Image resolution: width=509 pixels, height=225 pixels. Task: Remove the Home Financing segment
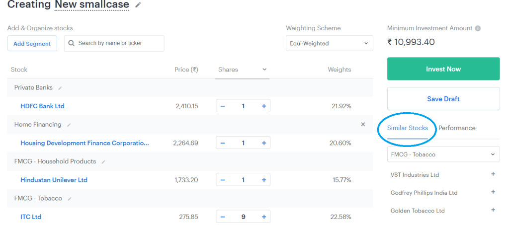click(363, 124)
